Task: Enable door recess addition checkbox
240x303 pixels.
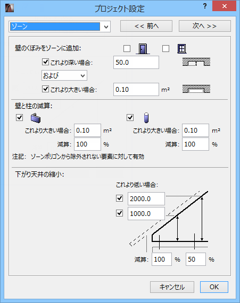Action: tap(127, 49)
